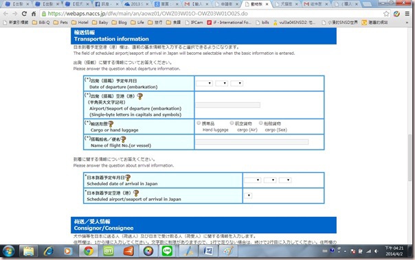This screenshot has height=260, width=415.
Task: Click the URL address bar
Action: (212, 14)
